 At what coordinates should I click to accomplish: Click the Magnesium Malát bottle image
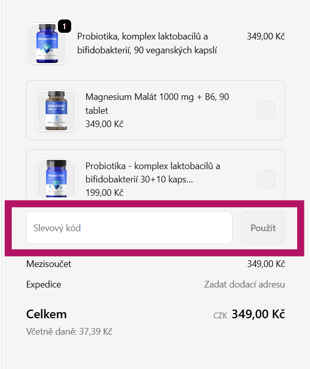pos(56,110)
